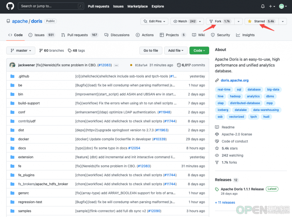
Task: Open the Actions tab
Action: point(145,35)
